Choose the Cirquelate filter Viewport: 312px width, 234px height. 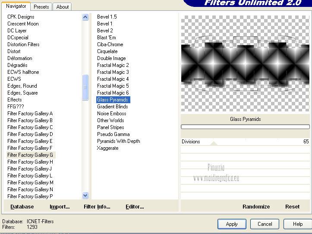(107, 51)
